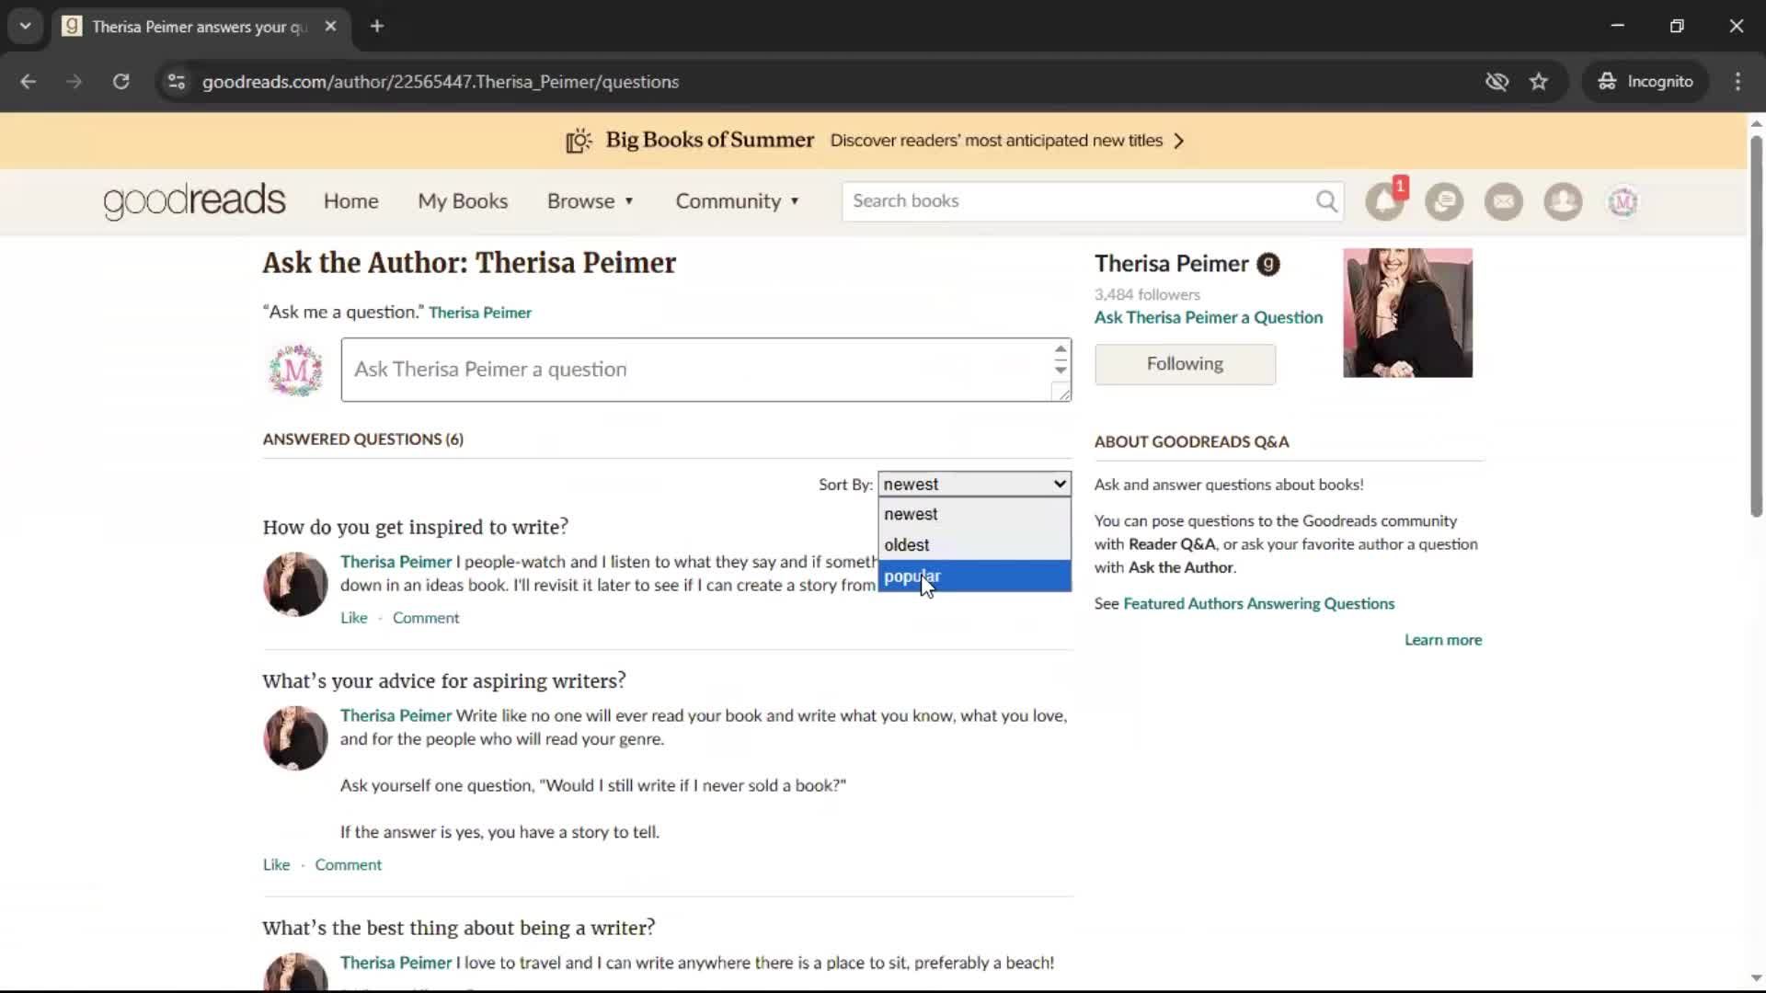Open the Ask the Author link in sidebar
The image size is (1766, 993).
(x=1182, y=567)
